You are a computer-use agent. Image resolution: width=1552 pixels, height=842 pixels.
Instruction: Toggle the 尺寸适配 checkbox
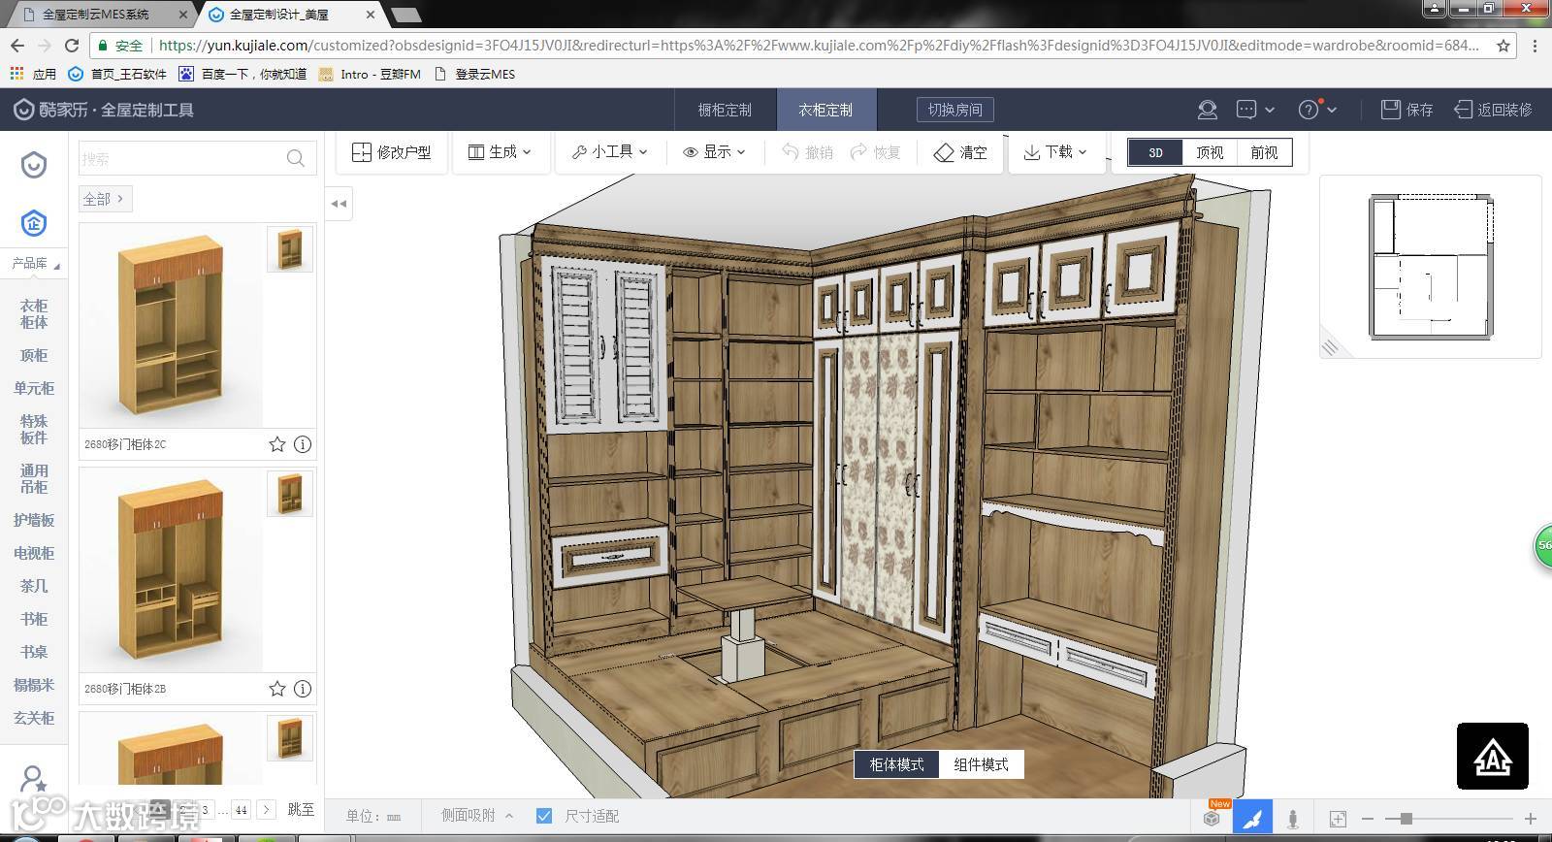(544, 816)
